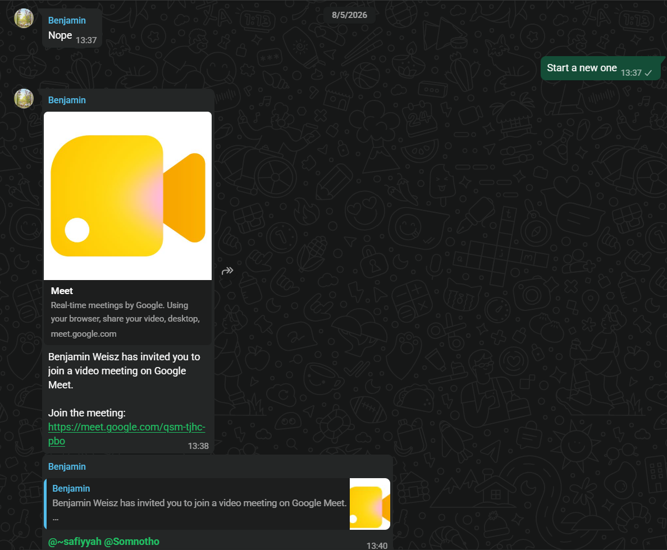Click Benjamin's name above the quoted reply

[x=67, y=466]
